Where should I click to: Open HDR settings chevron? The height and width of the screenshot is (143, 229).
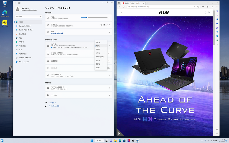110,32
